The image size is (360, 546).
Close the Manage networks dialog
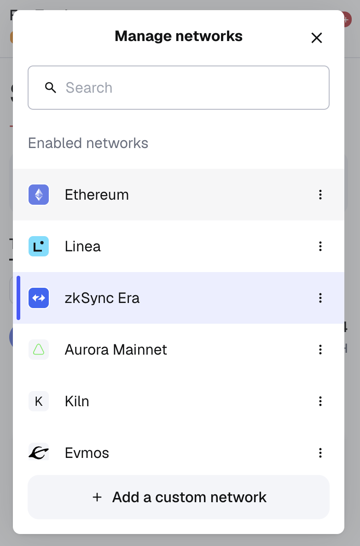tap(317, 38)
